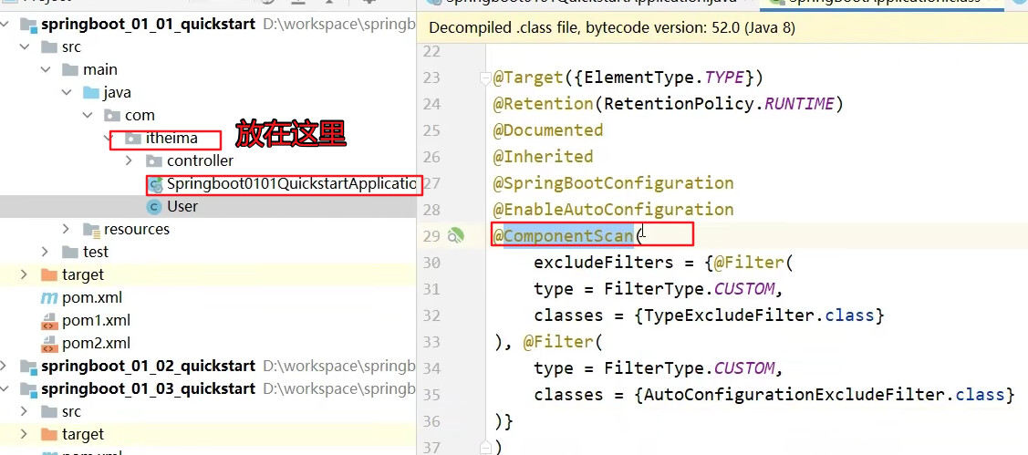The image size is (1028, 455).
Task: Click the module icon of springboot_01_02_quickstart
Action: [x=28, y=365]
